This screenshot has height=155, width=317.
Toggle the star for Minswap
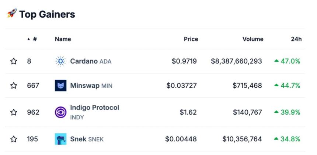coord(14,86)
